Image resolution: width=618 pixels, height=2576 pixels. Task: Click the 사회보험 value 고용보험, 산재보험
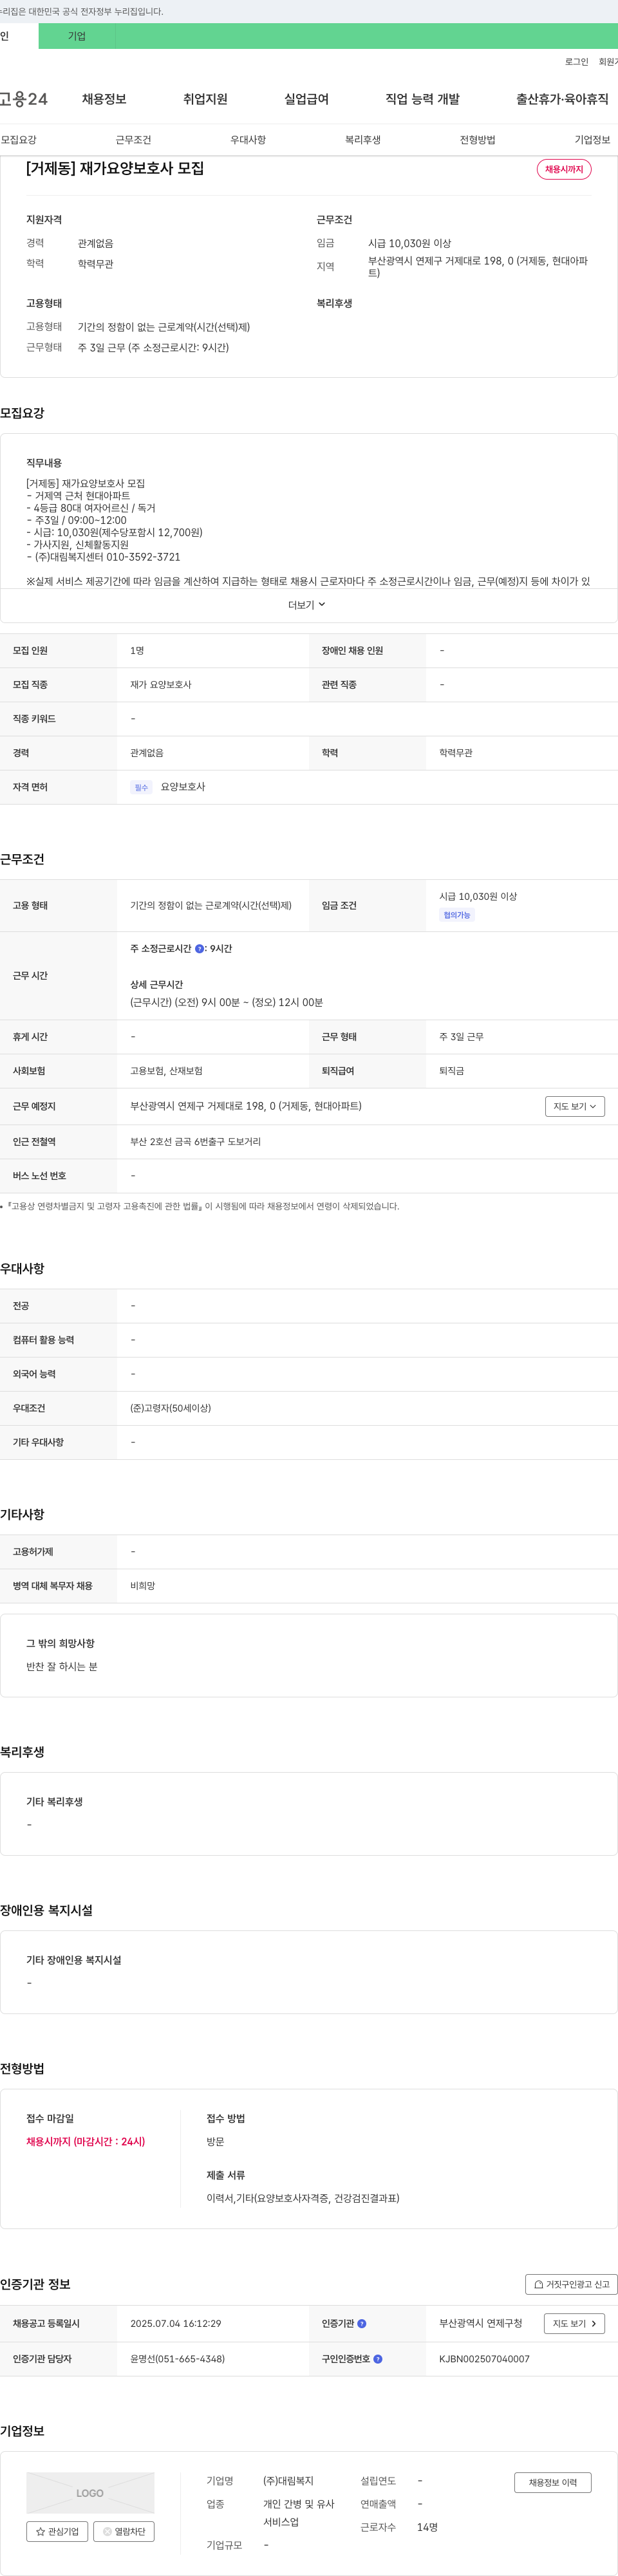pos(166,1071)
